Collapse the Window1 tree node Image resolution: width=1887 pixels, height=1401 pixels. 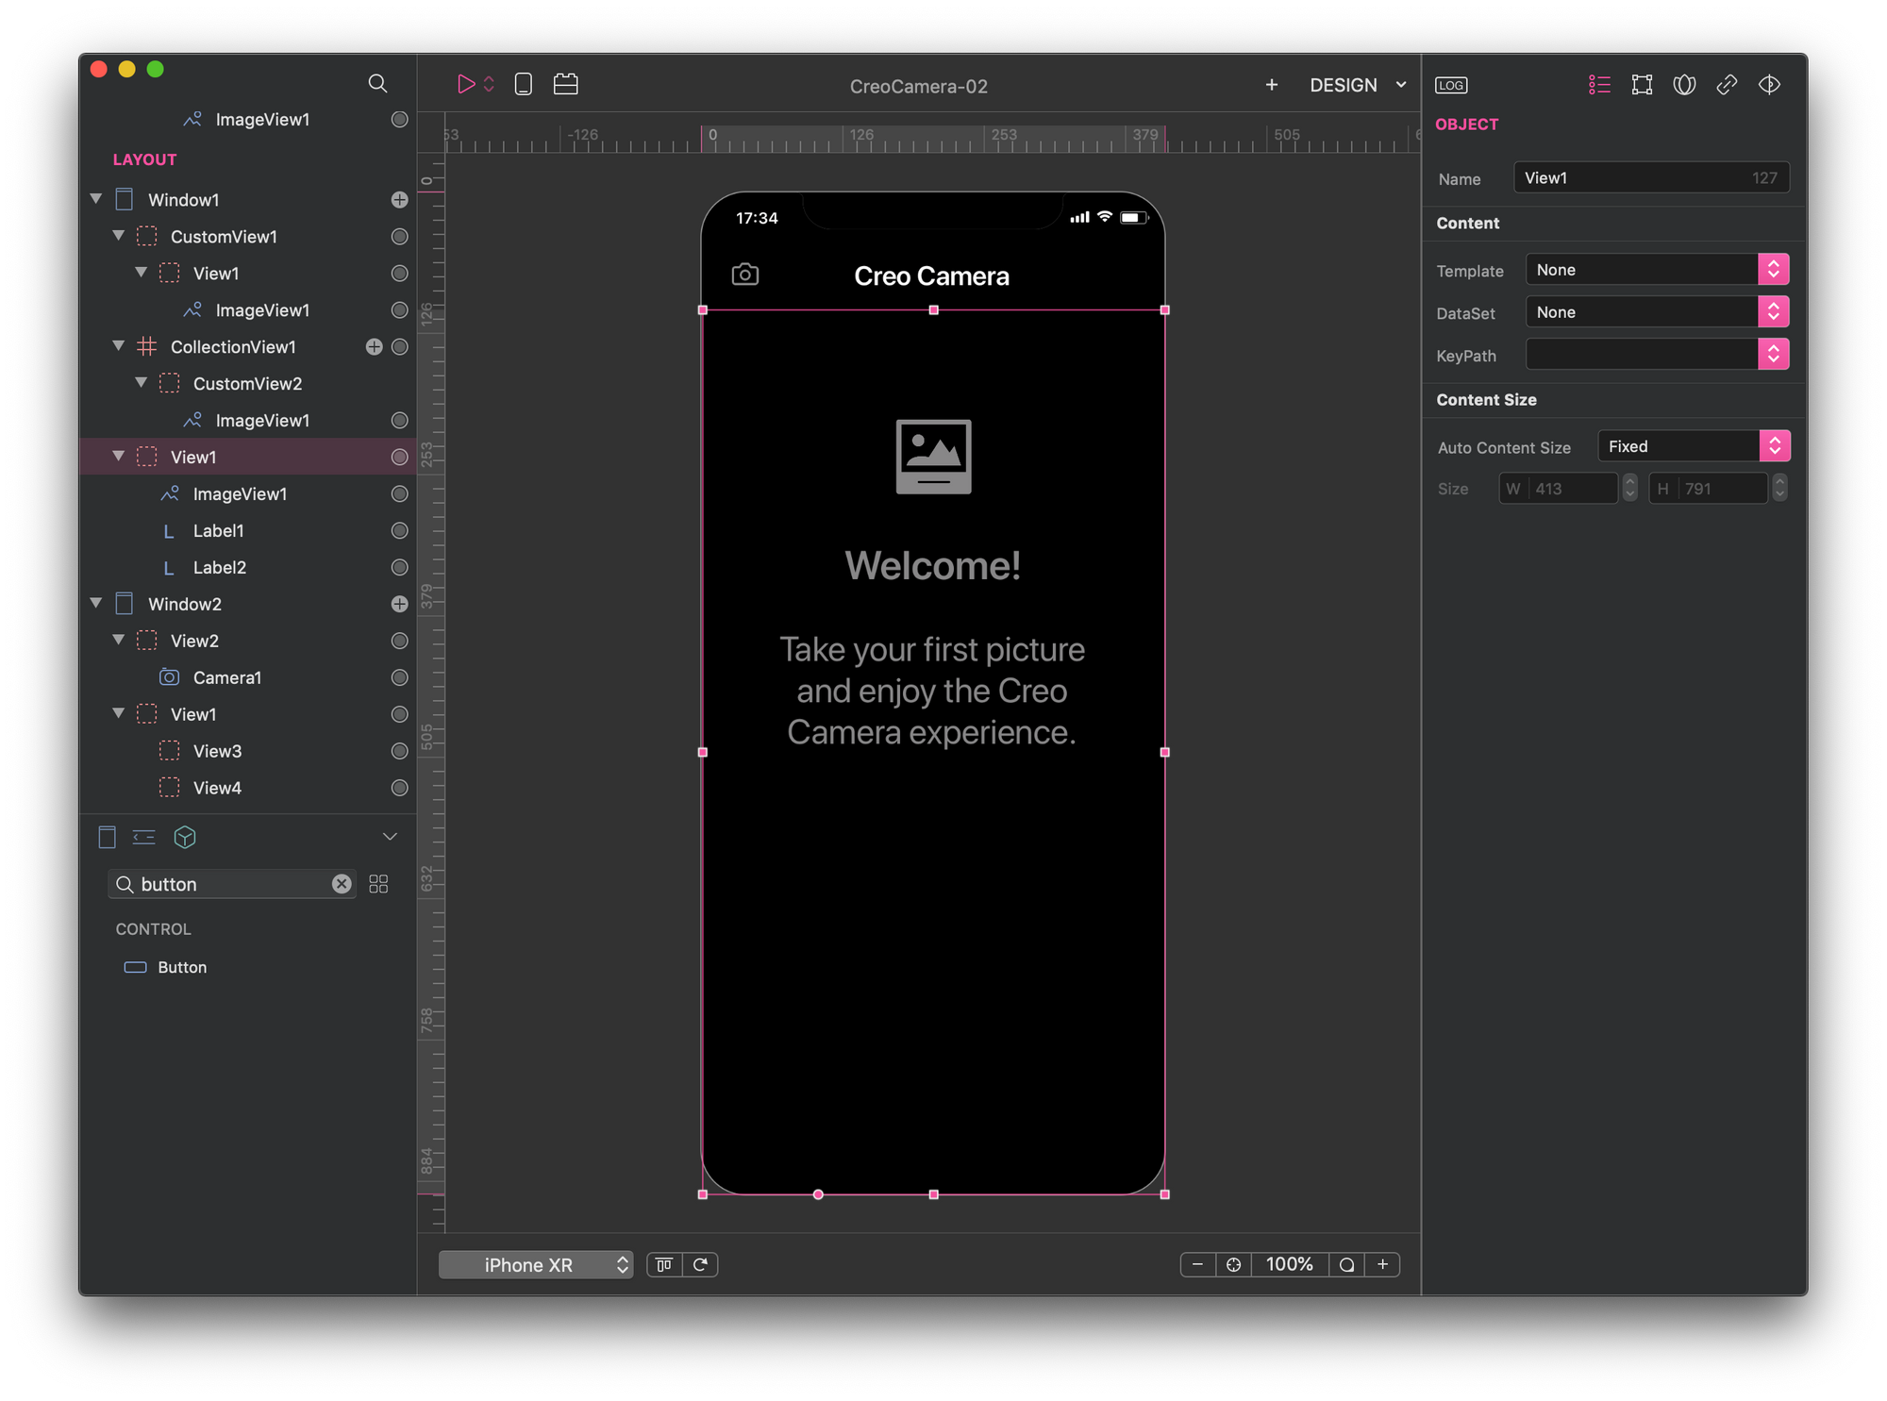click(96, 199)
